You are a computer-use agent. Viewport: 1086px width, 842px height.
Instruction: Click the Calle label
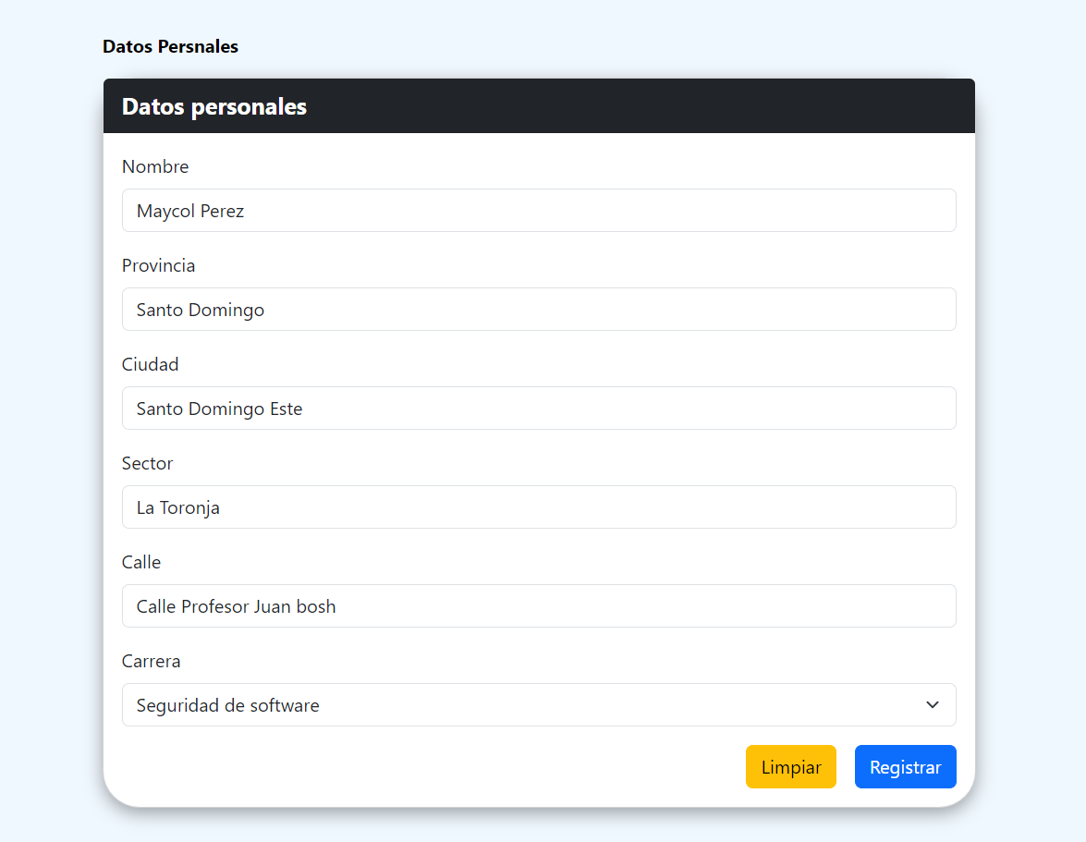tap(141, 562)
